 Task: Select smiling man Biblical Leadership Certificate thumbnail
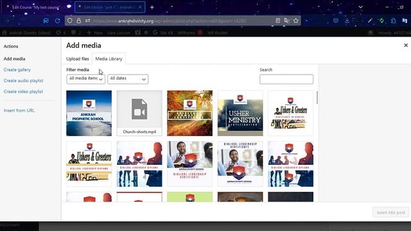click(x=190, y=164)
